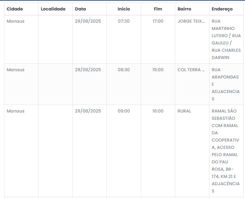Select the truncated COL TERRA… neighborhood cell
The width and height of the screenshot is (245, 198).
(191, 70)
